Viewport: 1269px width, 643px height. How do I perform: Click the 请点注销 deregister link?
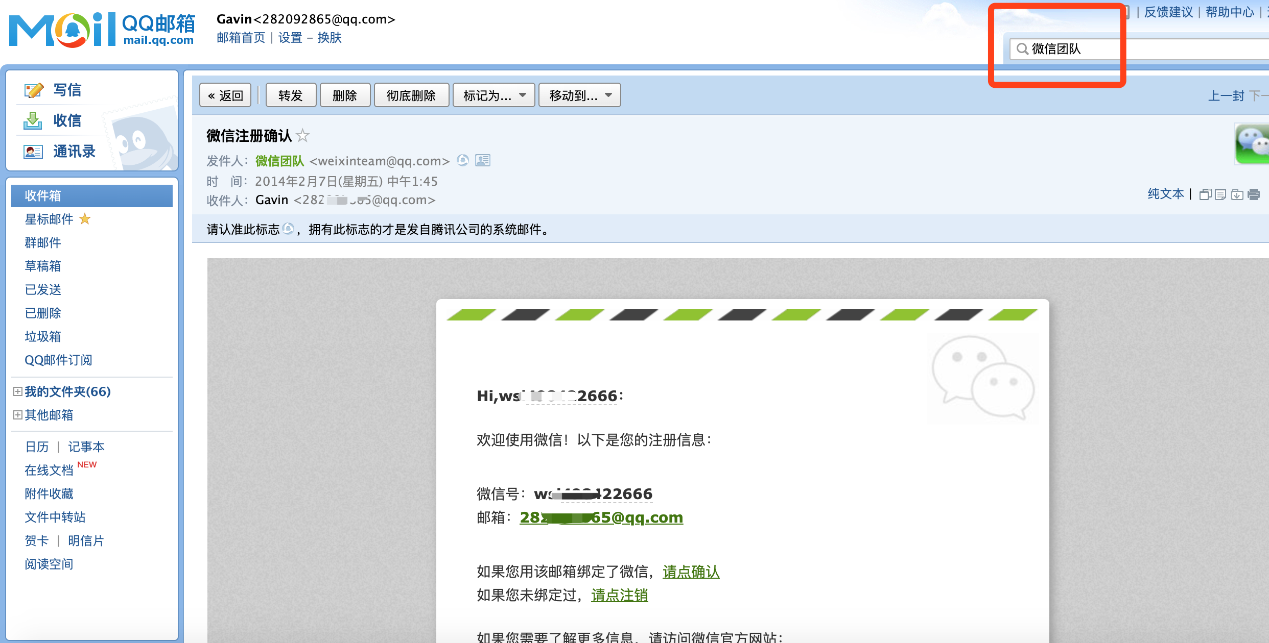pos(620,596)
